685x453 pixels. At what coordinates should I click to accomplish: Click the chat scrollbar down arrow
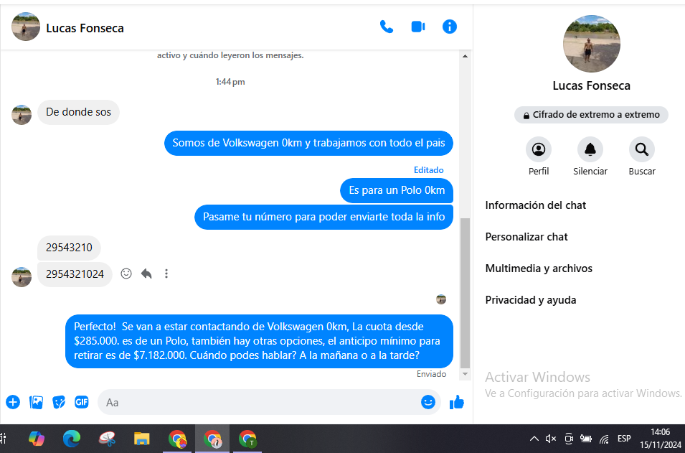(466, 374)
